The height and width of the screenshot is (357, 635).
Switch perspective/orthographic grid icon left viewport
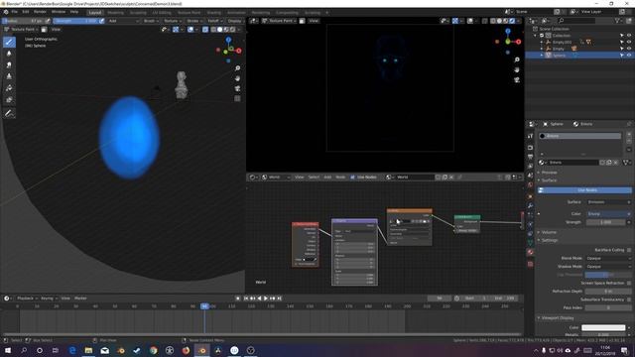(238, 99)
